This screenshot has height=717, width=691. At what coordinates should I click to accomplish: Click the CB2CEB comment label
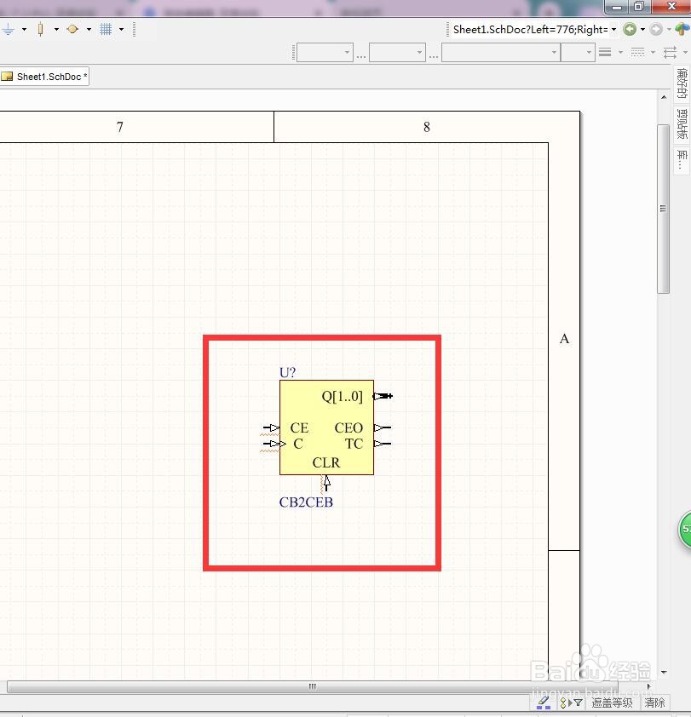click(306, 502)
